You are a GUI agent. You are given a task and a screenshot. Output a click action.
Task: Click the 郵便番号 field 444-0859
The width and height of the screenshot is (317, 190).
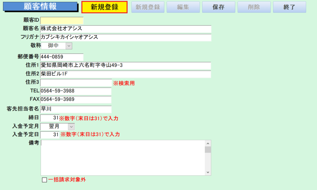click(62, 57)
